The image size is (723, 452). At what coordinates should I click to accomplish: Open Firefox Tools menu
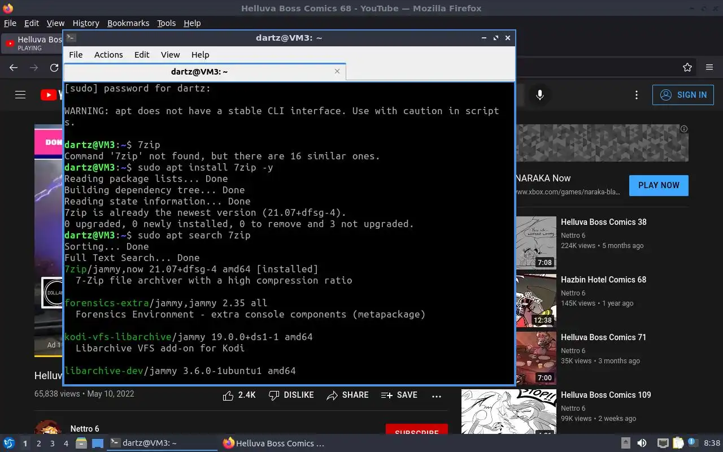(x=166, y=23)
